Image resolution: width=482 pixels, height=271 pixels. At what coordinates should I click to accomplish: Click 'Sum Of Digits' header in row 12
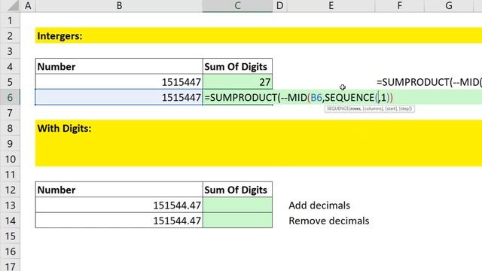(x=237, y=190)
